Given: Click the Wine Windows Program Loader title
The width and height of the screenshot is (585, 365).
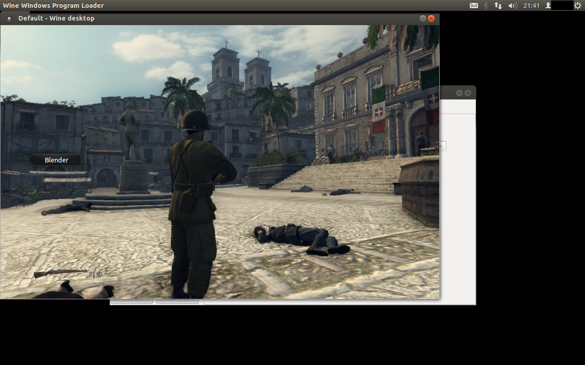Looking at the screenshot, I should click(x=53, y=5).
